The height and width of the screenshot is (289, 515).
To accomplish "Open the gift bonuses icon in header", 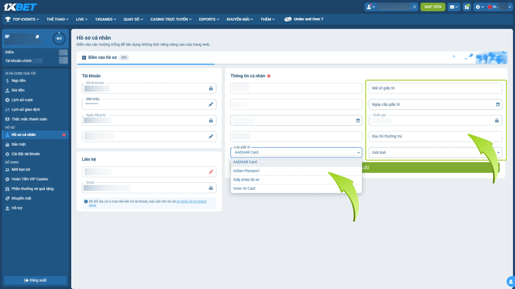I will point(467,7).
